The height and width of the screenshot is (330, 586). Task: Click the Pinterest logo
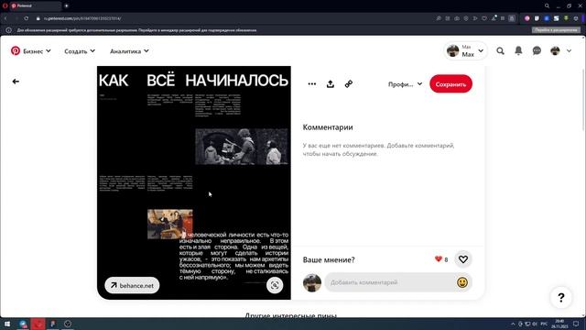16,51
